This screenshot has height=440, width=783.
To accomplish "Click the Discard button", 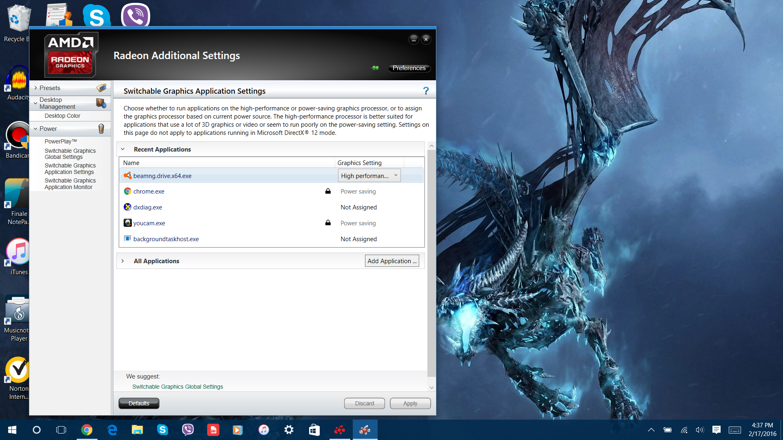I will coord(365,403).
